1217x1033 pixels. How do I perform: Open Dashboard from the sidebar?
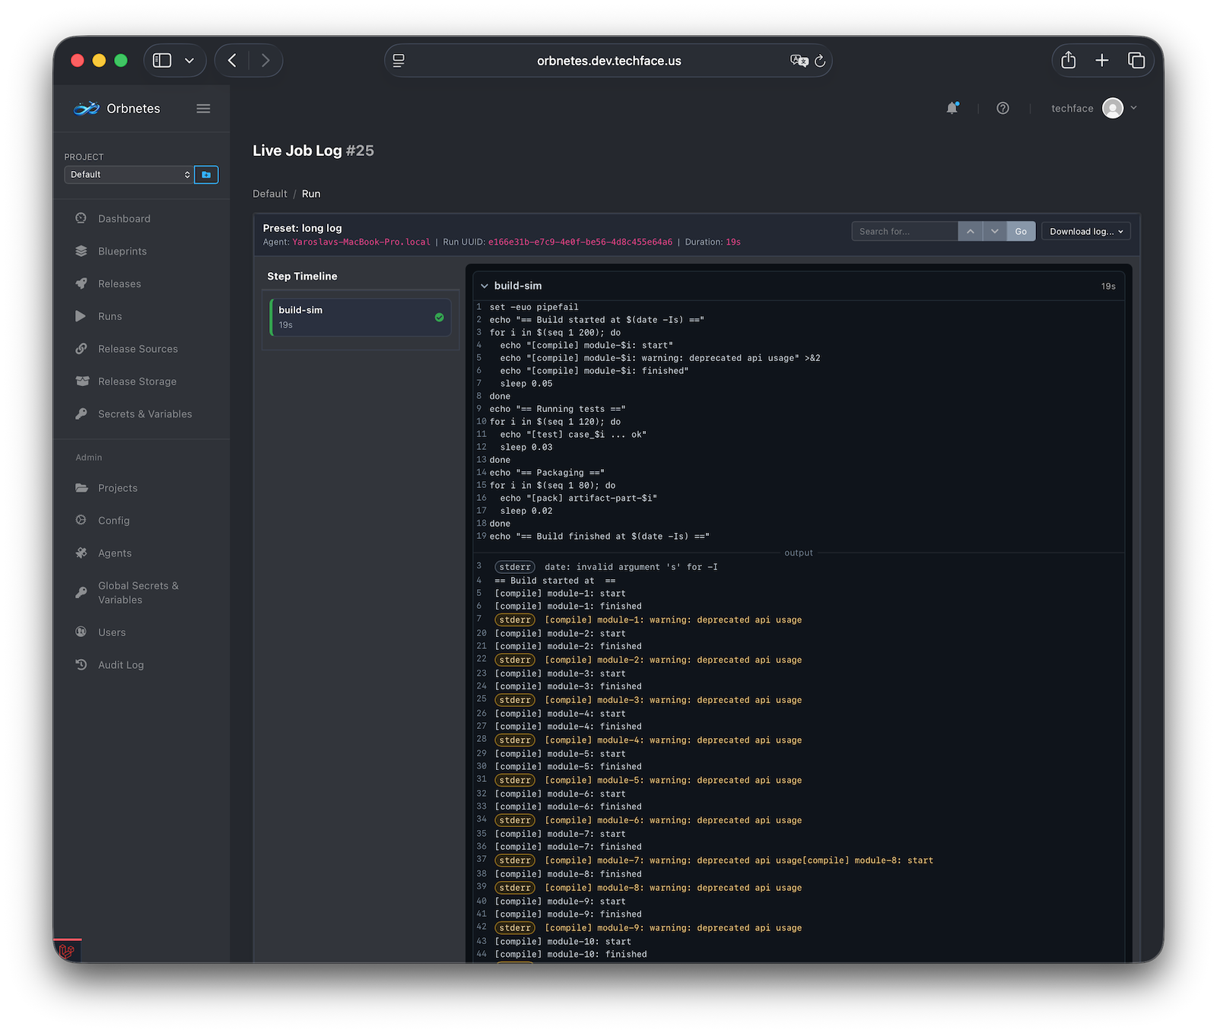coord(124,219)
